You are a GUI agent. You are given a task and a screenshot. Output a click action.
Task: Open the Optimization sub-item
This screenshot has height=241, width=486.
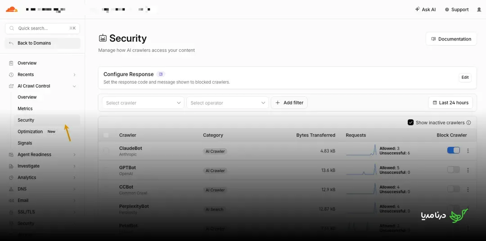coord(30,132)
